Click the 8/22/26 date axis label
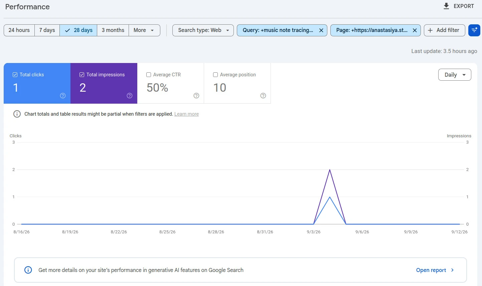 [x=119, y=232]
